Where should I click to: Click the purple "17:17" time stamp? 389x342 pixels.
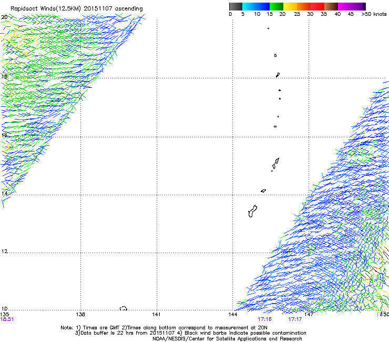295,319
